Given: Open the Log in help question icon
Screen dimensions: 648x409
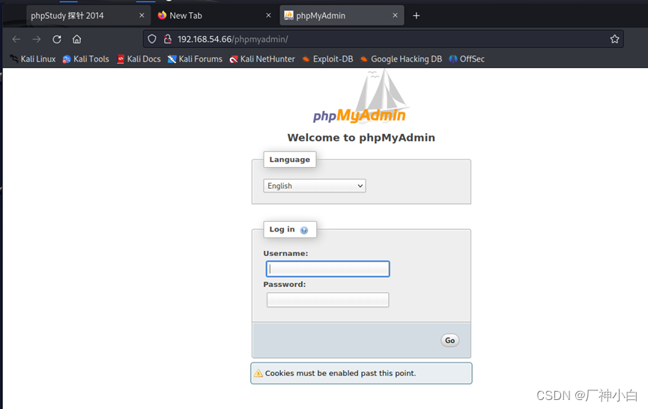Looking at the screenshot, I should (x=304, y=231).
